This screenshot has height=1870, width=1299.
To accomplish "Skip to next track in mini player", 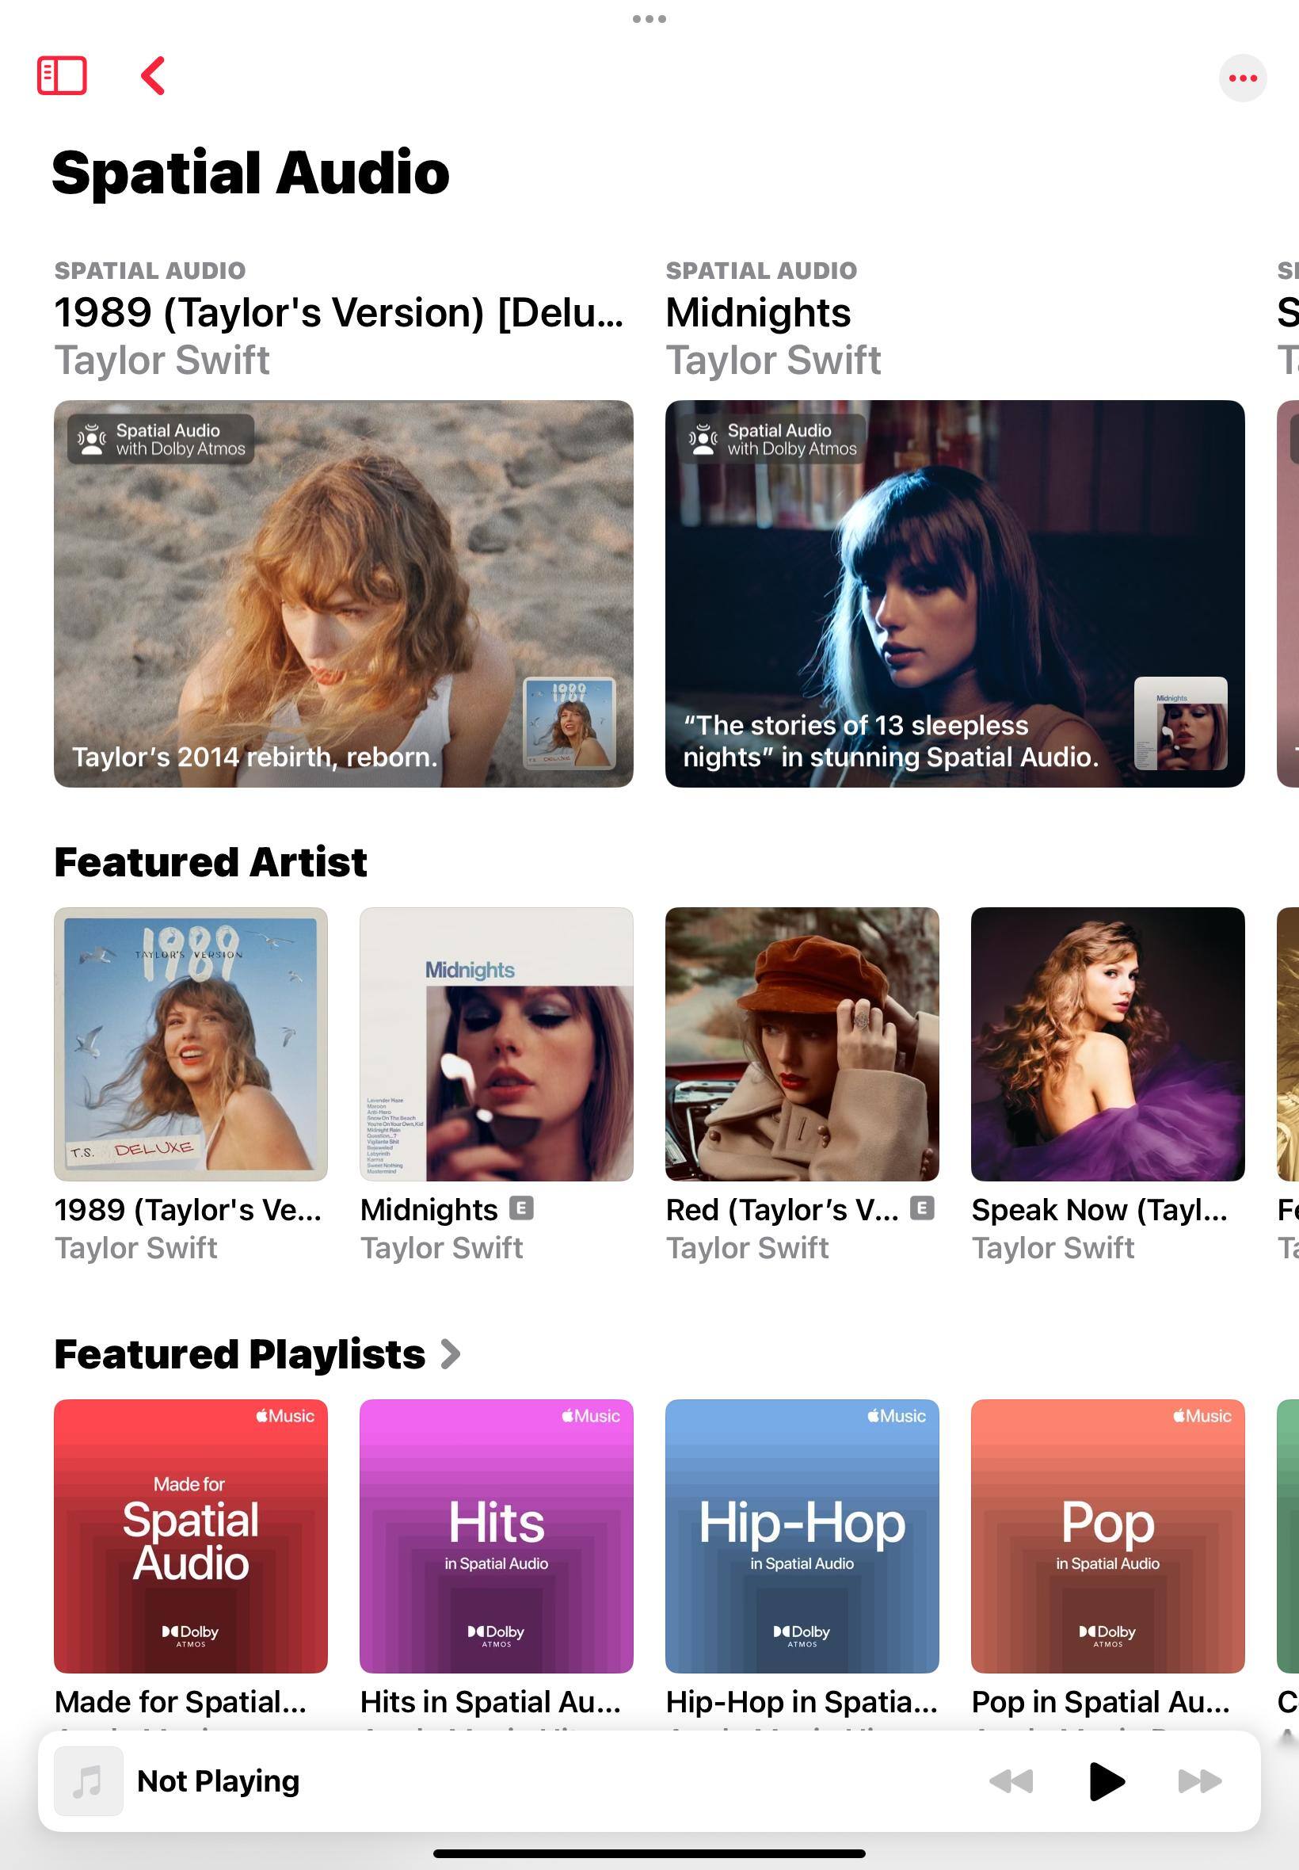I will (x=1199, y=1780).
